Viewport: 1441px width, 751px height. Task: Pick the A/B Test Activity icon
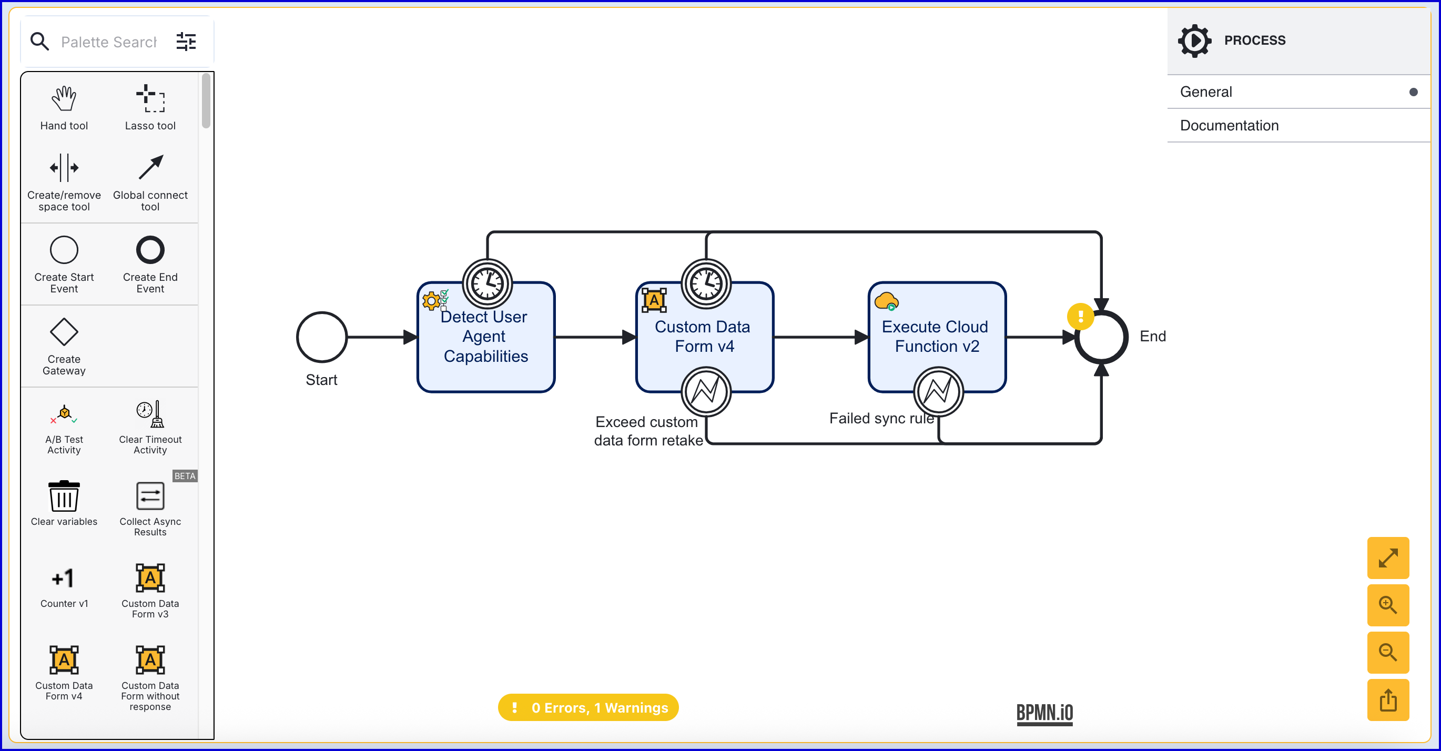point(64,414)
